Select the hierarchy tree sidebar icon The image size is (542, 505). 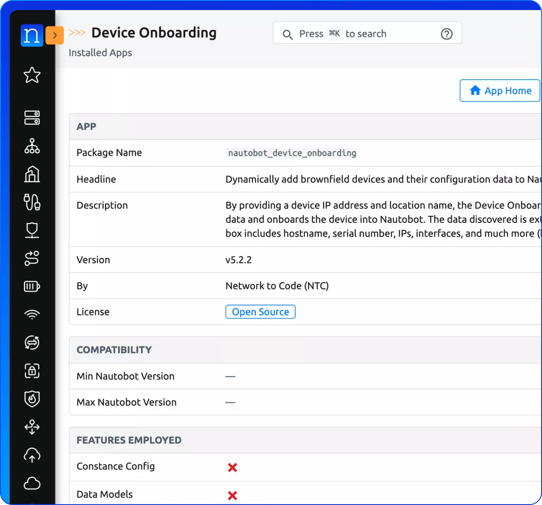(32, 146)
